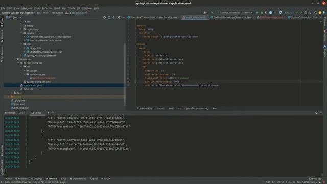Screen dimensions: 327x184
Task: Expand the repository folder in the tree
Action: coord(21,29)
